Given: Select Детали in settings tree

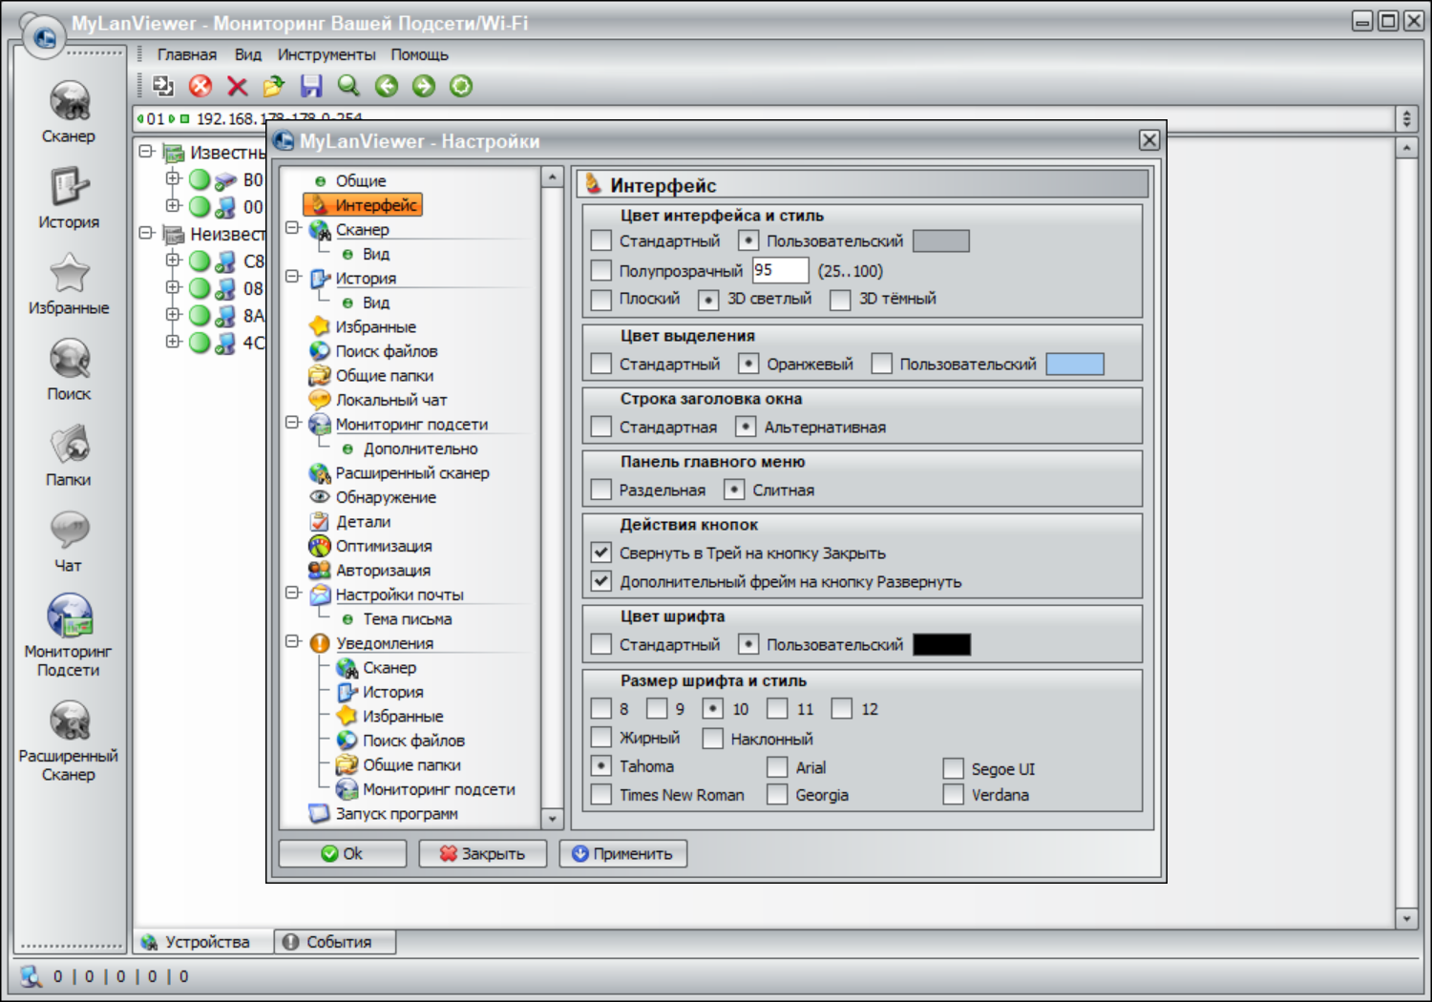Looking at the screenshot, I should click(x=363, y=522).
